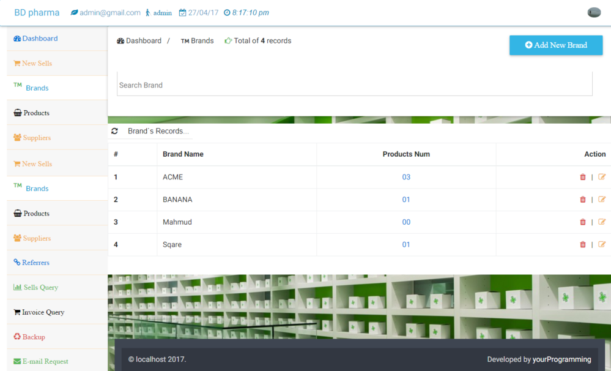Focus the Search Brand input field
Viewport: 611px width, 371px height.
[x=354, y=85]
